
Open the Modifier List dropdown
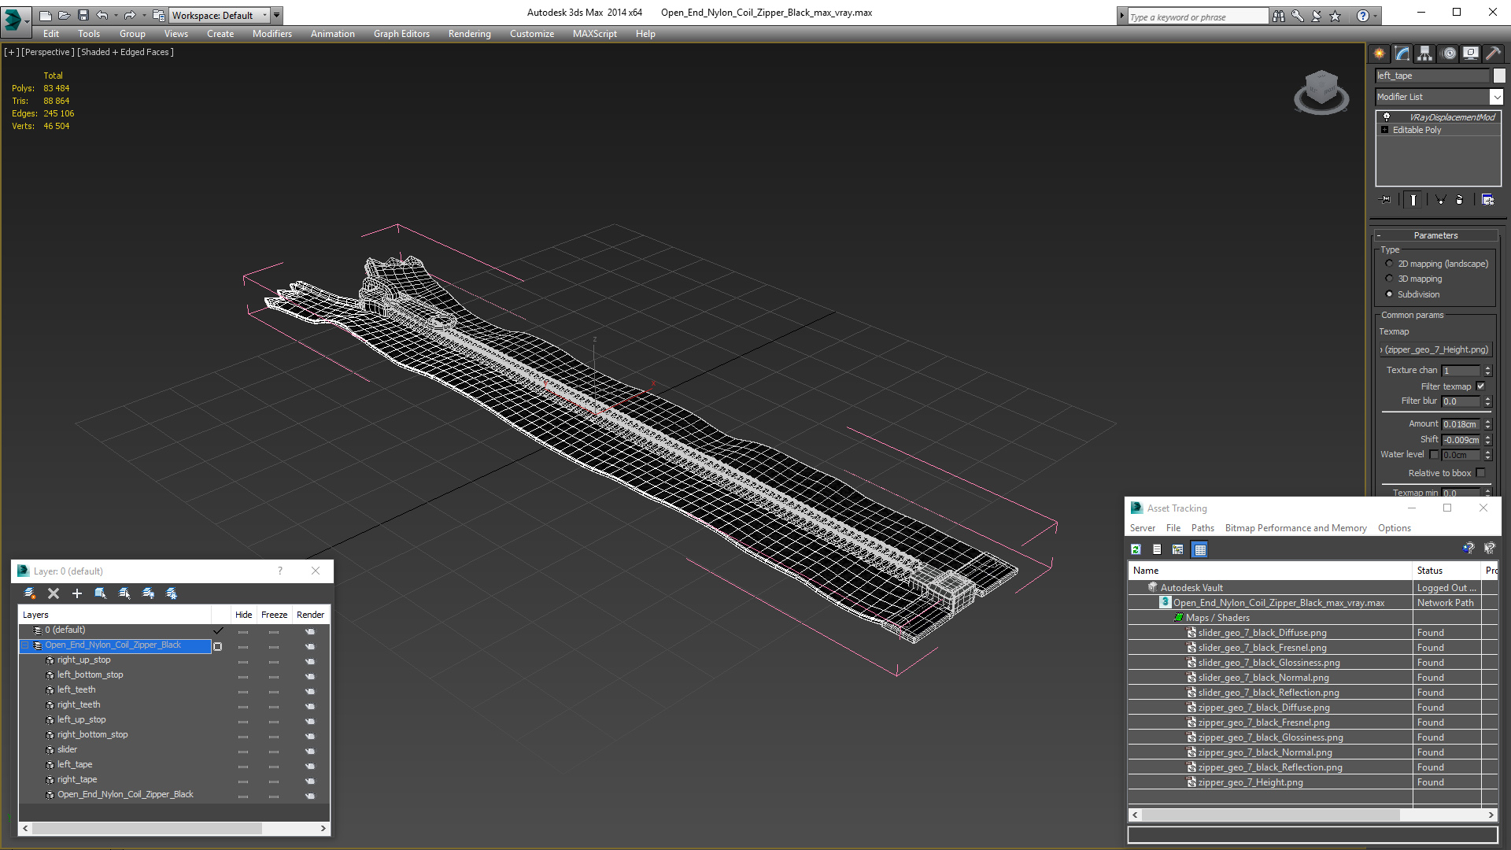[1495, 97]
